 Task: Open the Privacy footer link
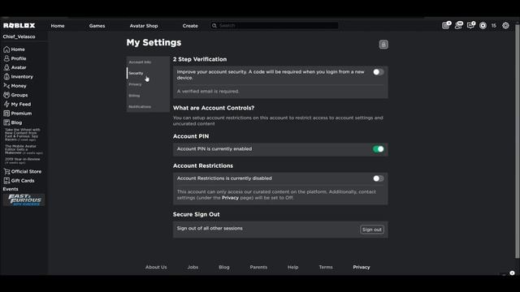pyautogui.click(x=362, y=267)
